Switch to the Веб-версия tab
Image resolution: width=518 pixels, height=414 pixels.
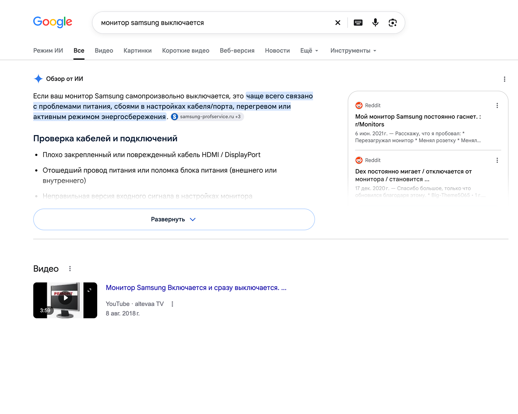coord(237,50)
